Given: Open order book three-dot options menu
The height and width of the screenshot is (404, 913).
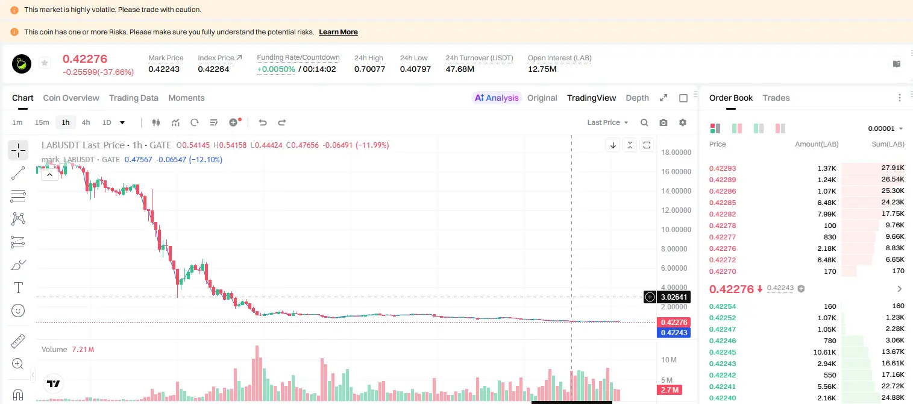Looking at the screenshot, I should click(900, 98).
